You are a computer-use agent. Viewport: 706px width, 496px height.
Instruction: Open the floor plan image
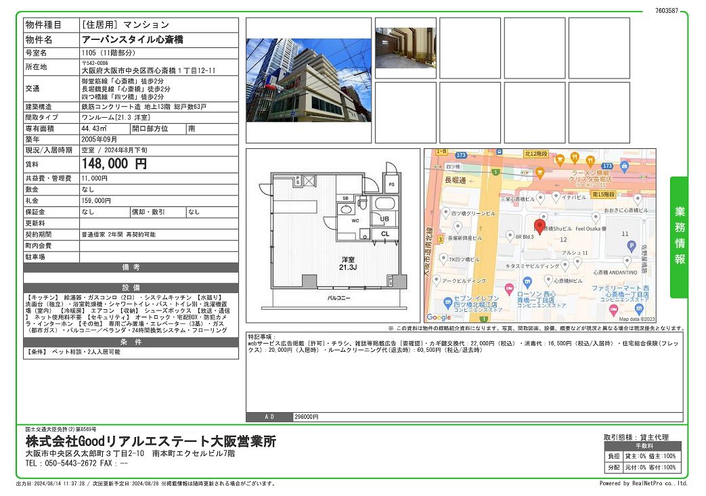tap(333, 235)
